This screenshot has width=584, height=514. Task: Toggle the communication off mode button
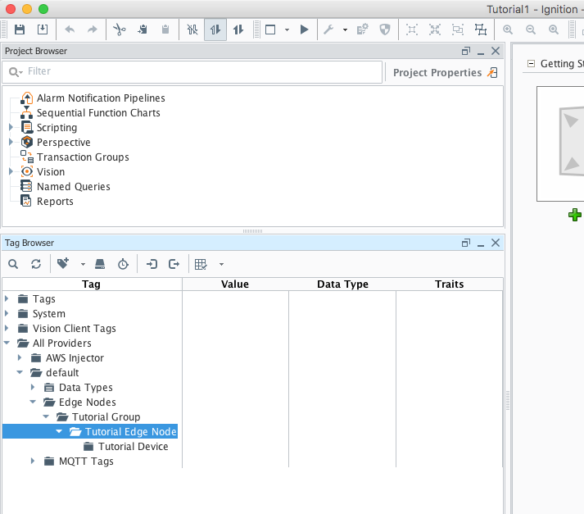[x=192, y=30]
